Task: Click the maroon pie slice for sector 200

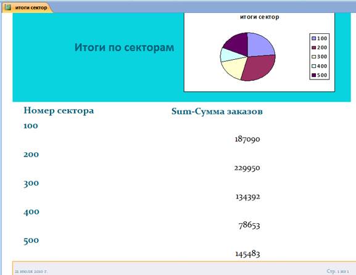Action: pos(259,68)
